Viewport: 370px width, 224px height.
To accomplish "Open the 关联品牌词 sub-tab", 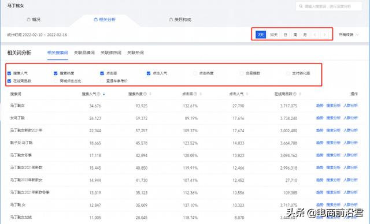I will [x=84, y=53].
